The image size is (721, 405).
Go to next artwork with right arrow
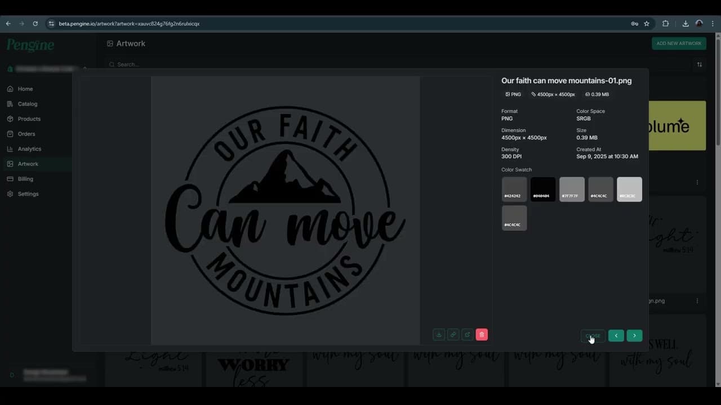tap(634, 336)
